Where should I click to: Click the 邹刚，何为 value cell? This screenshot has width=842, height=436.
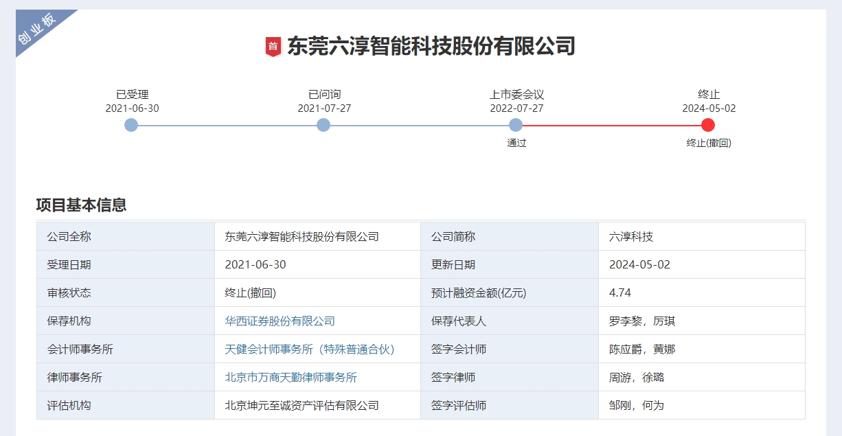pyautogui.click(x=701, y=405)
